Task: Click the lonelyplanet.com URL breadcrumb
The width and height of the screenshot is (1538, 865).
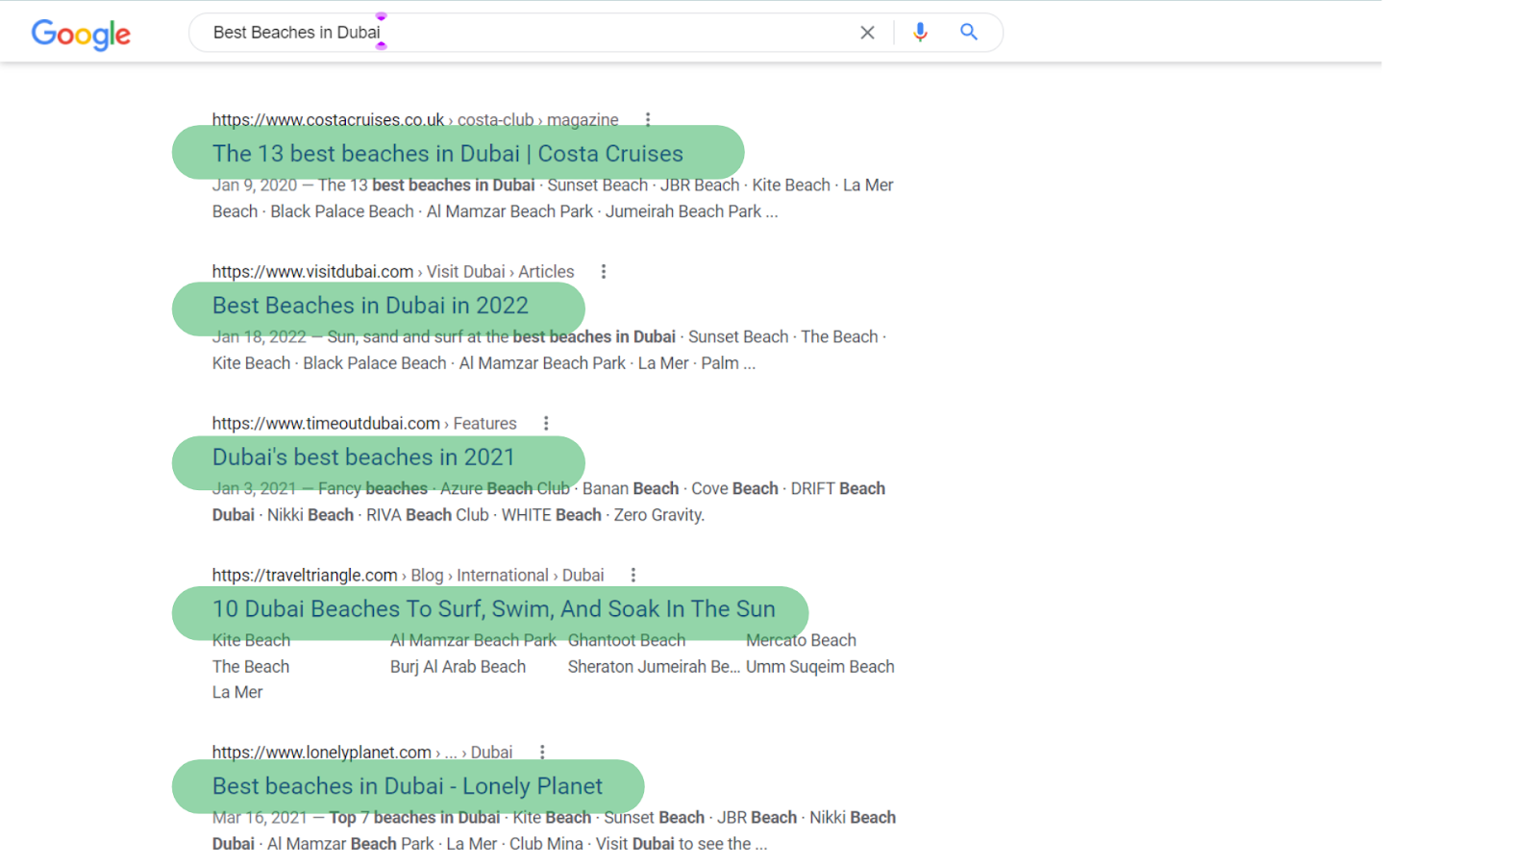Action: 362,753
